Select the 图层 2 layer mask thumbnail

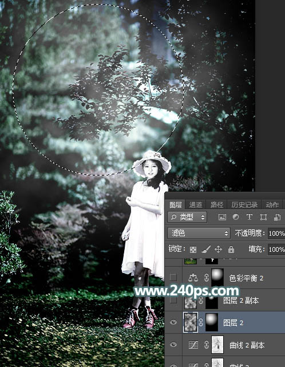(x=212, y=322)
